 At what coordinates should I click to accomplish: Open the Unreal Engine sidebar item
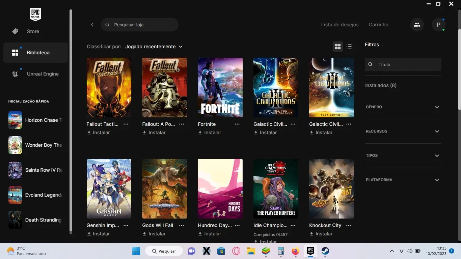[x=35, y=74]
